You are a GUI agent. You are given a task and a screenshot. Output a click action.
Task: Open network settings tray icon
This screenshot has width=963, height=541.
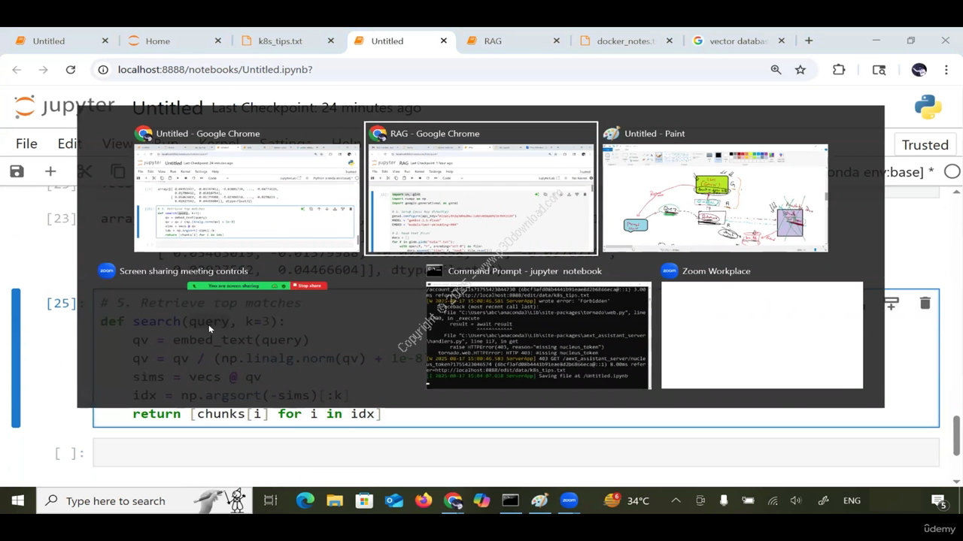[x=773, y=500]
